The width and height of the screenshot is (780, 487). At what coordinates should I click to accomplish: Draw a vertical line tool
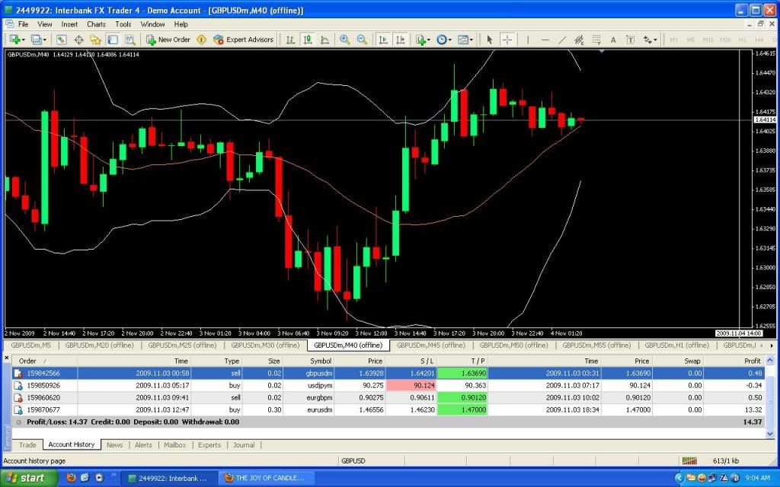click(528, 40)
